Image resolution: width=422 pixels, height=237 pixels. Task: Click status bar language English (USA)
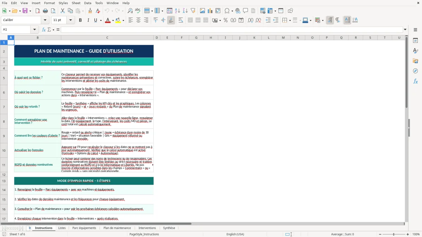(x=235, y=234)
